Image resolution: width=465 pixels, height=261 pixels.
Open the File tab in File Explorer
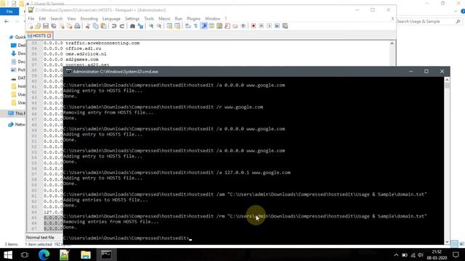click(x=9, y=12)
